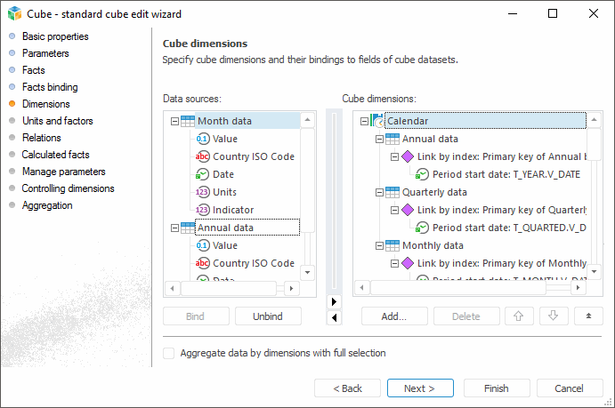Viewport: 615px width, 408px height.
Task: Open the Units and factors page
Action: [57, 121]
